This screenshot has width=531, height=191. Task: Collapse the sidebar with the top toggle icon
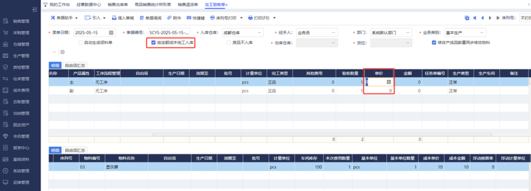(34, 10)
